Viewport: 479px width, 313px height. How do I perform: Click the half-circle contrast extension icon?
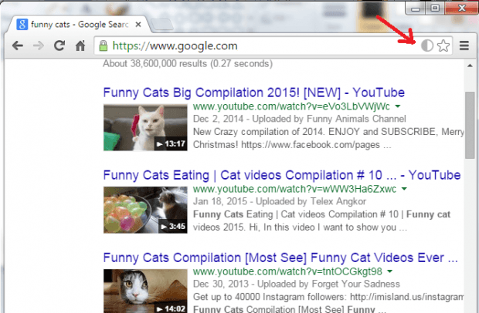426,45
